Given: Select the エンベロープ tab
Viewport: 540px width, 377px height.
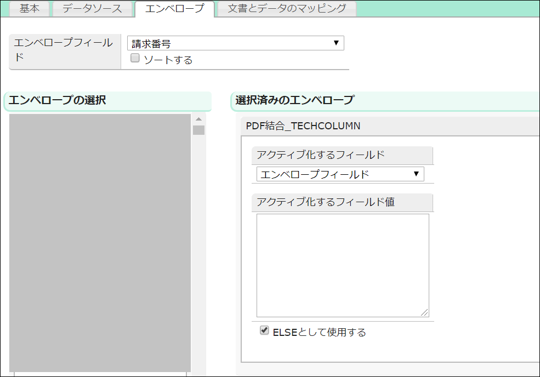Looking at the screenshot, I should tap(174, 9).
